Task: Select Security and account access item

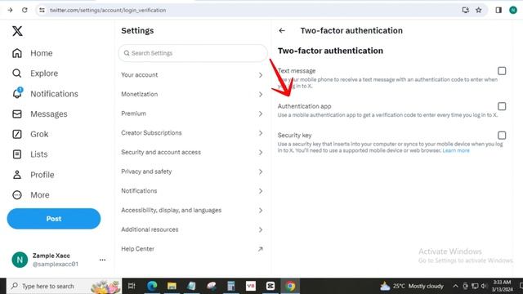Action: [193, 153]
